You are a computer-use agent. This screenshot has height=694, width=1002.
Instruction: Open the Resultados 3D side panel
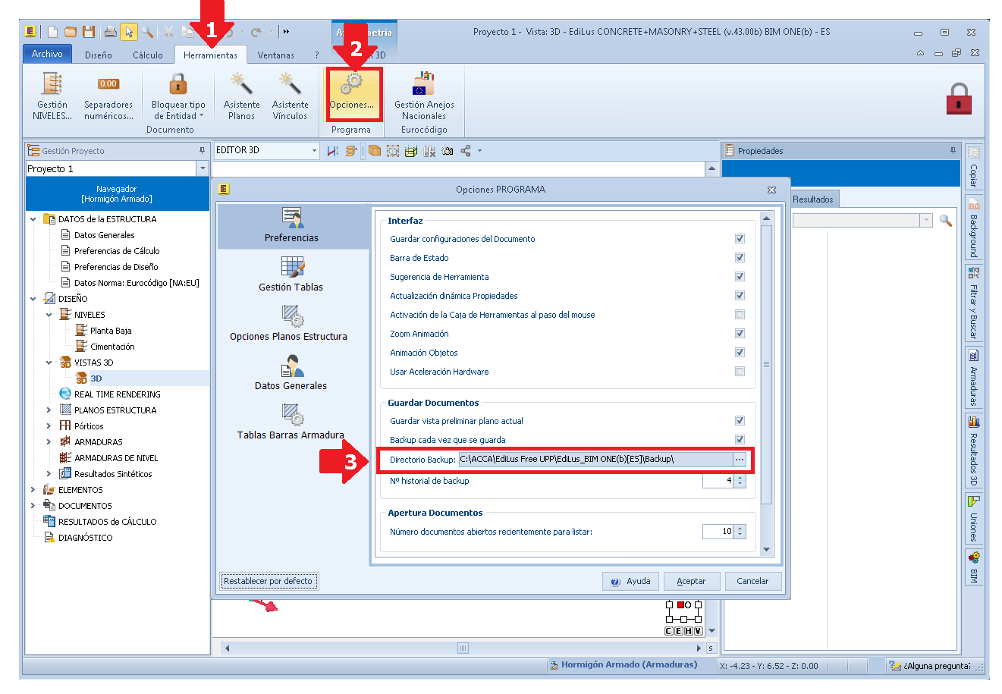click(973, 451)
